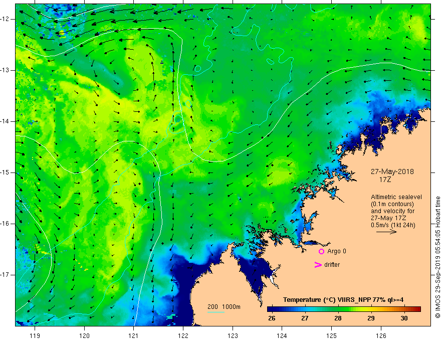Click the IMOS copyright timestamp text
Screen dimensions: 441x341
[x=437, y=257]
